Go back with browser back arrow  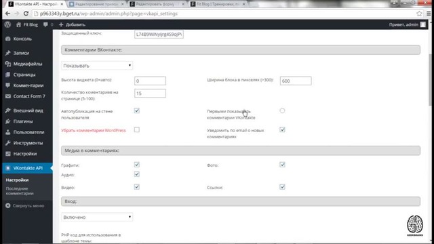[7, 14]
